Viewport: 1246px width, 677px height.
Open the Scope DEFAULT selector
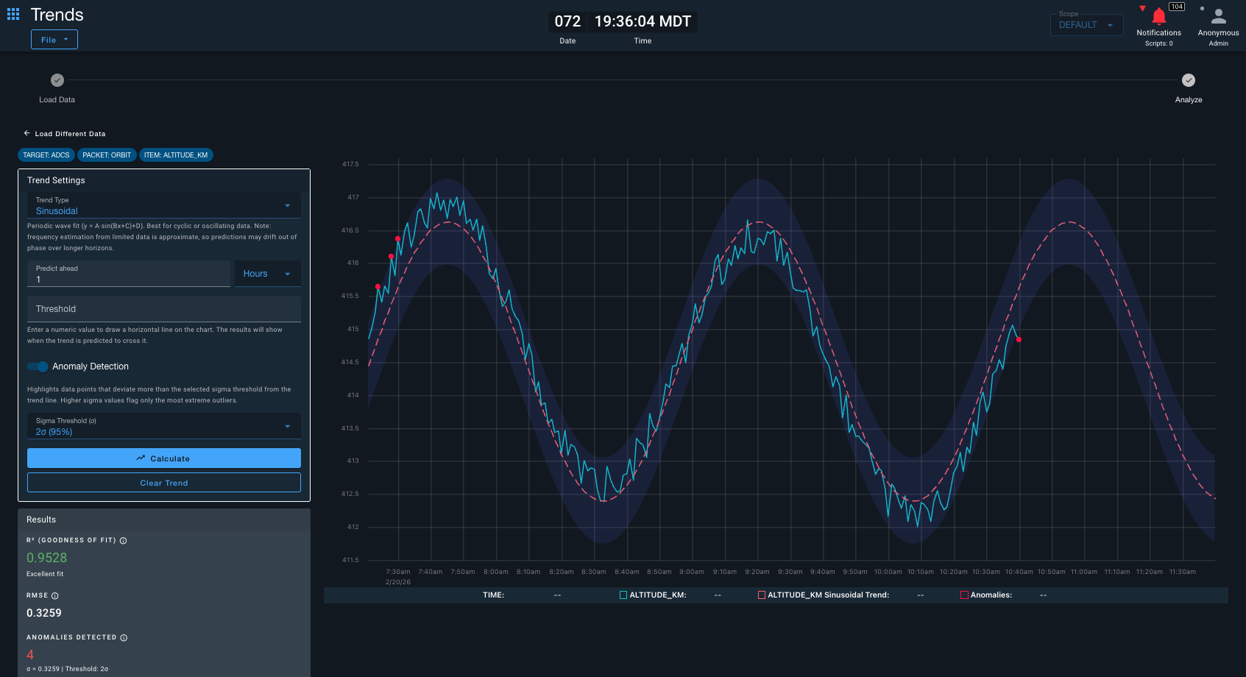pos(1086,25)
